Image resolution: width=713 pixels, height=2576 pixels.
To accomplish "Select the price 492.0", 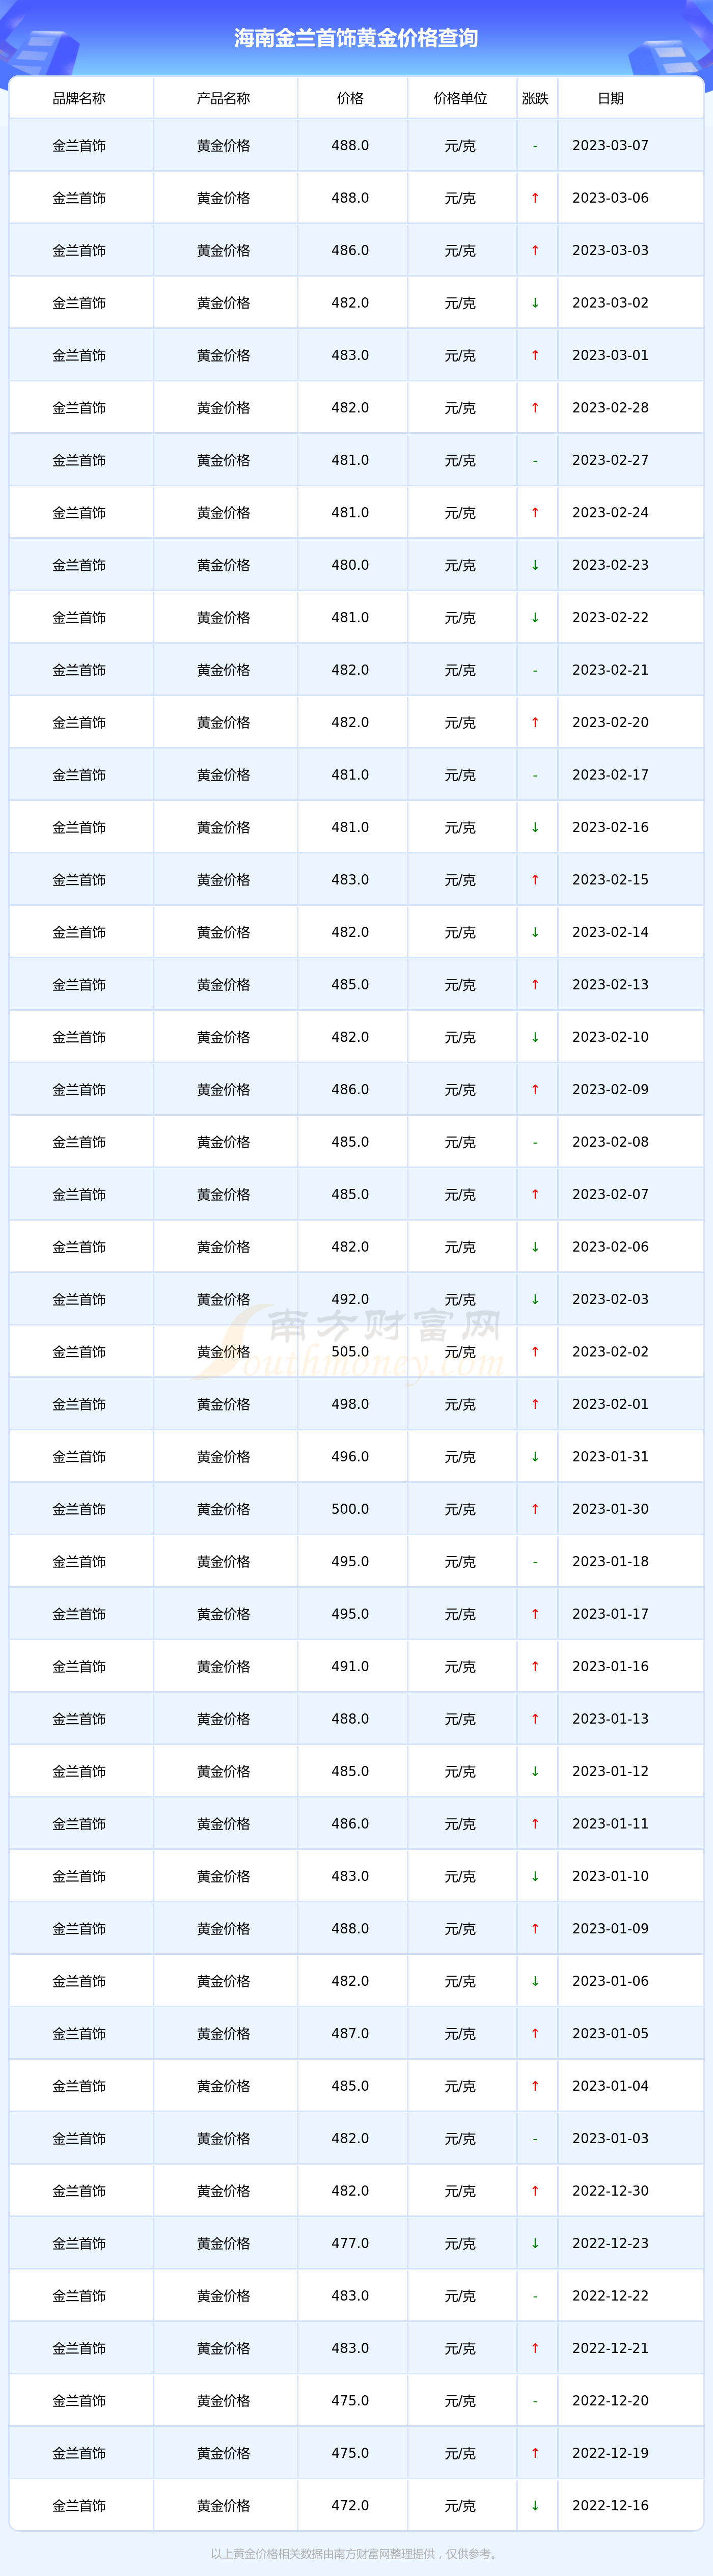I will tap(350, 1300).
